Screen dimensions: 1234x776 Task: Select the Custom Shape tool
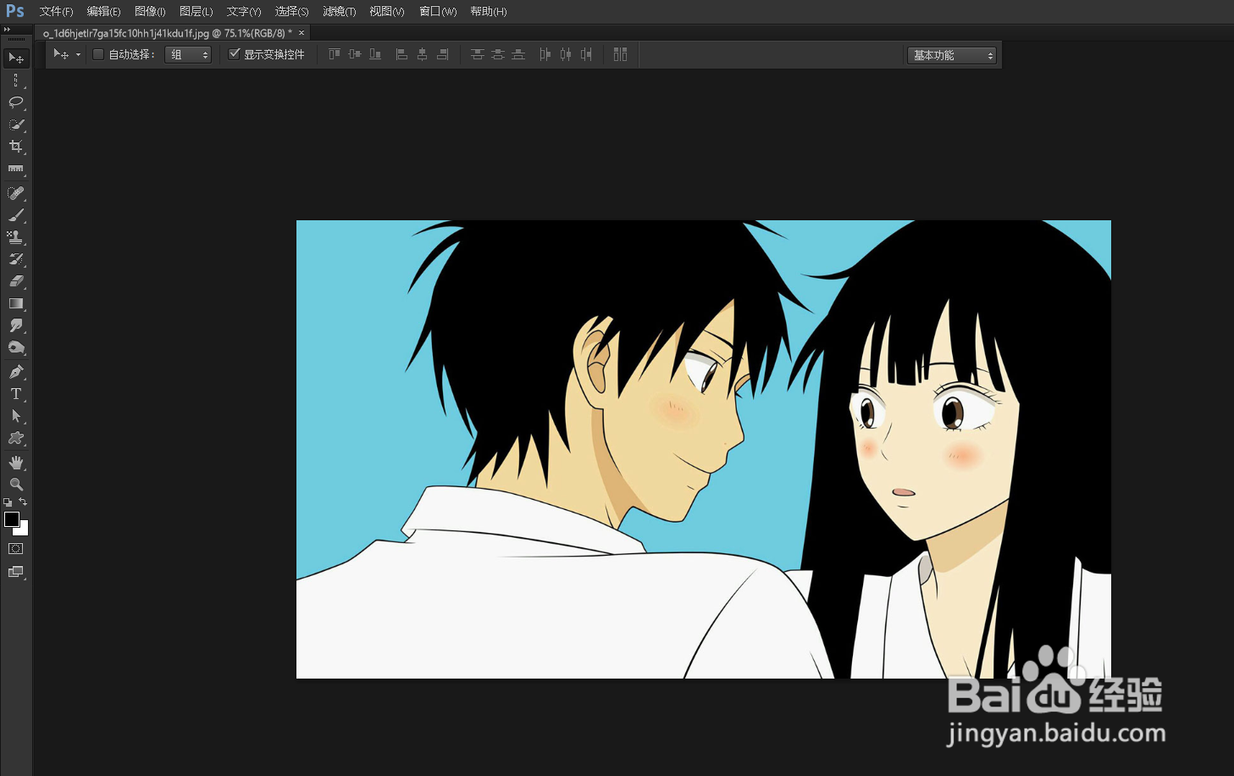[x=16, y=438]
